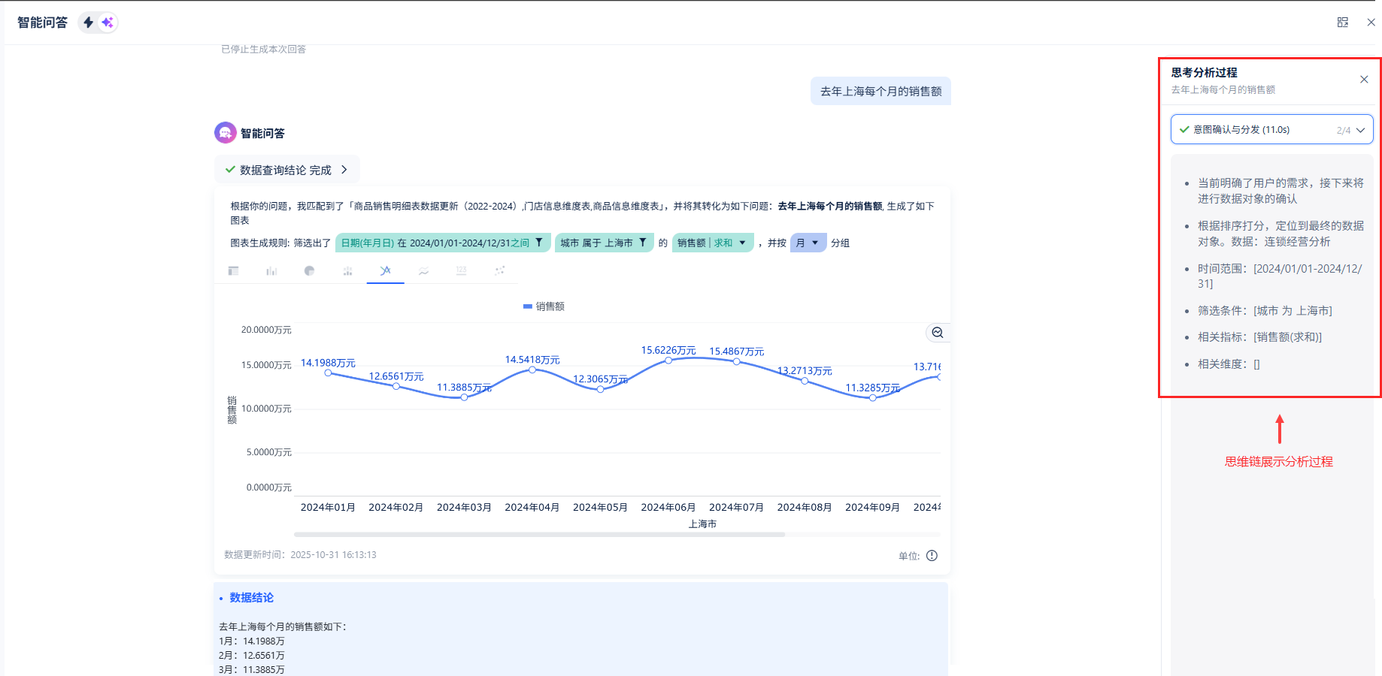Viewport: 1382px width, 676px height.
Task: Switch to the scatter plot chart type
Action: pos(499,271)
